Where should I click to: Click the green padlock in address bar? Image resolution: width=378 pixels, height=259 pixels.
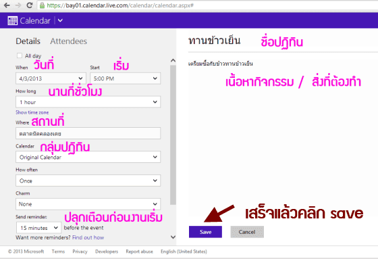[x=42, y=5]
